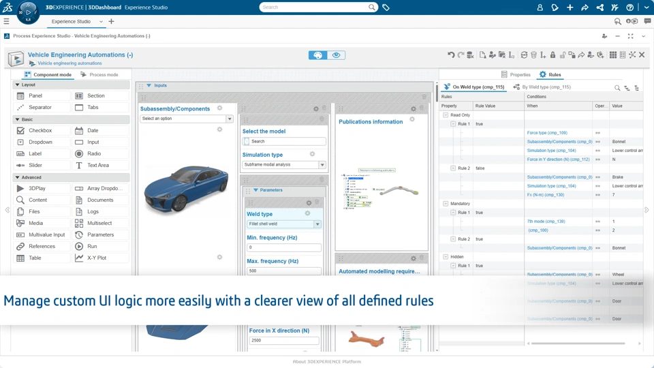Toggle the eye preview mode button
The height and width of the screenshot is (368, 654).
tap(336, 55)
